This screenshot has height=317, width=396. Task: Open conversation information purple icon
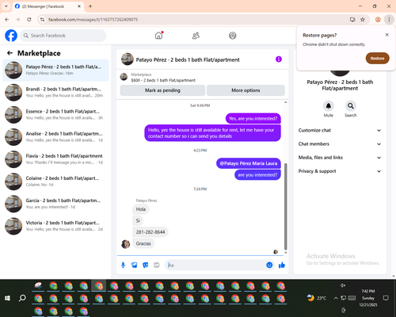279,59
